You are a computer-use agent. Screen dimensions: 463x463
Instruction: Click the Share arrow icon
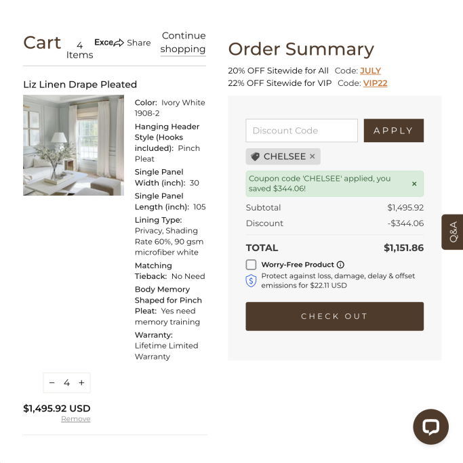coord(119,43)
